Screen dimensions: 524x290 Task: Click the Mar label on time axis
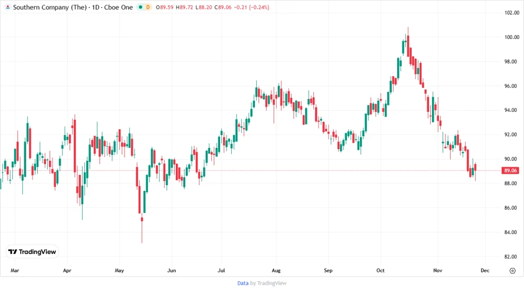point(15,270)
